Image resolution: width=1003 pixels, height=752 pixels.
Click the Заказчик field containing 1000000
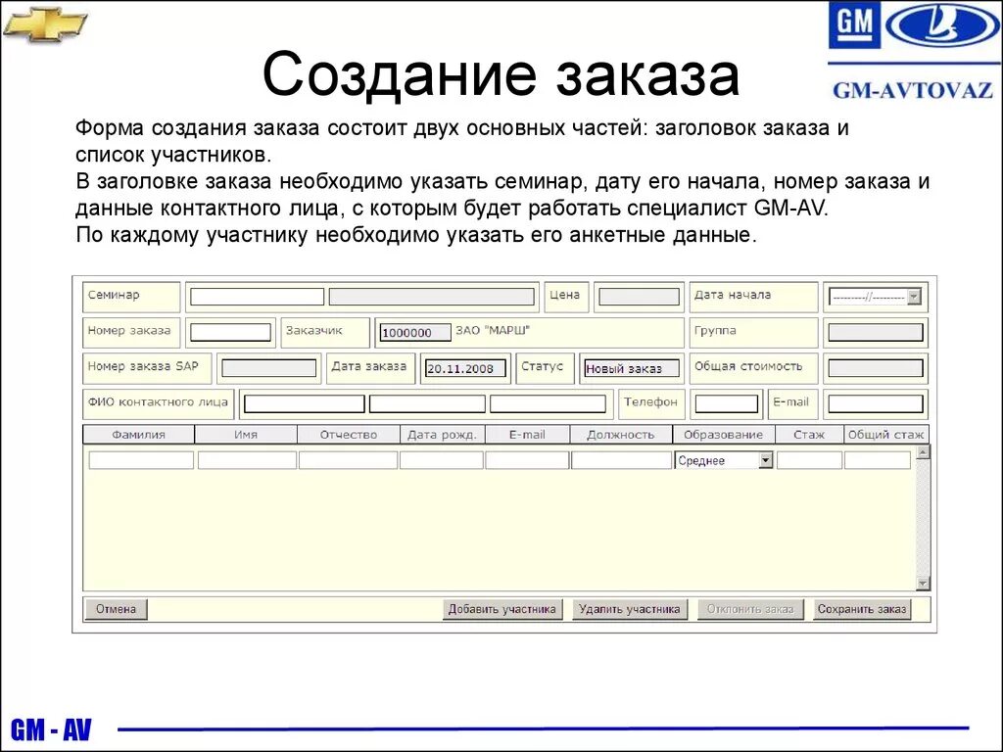pyautogui.click(x=415, y=333)
